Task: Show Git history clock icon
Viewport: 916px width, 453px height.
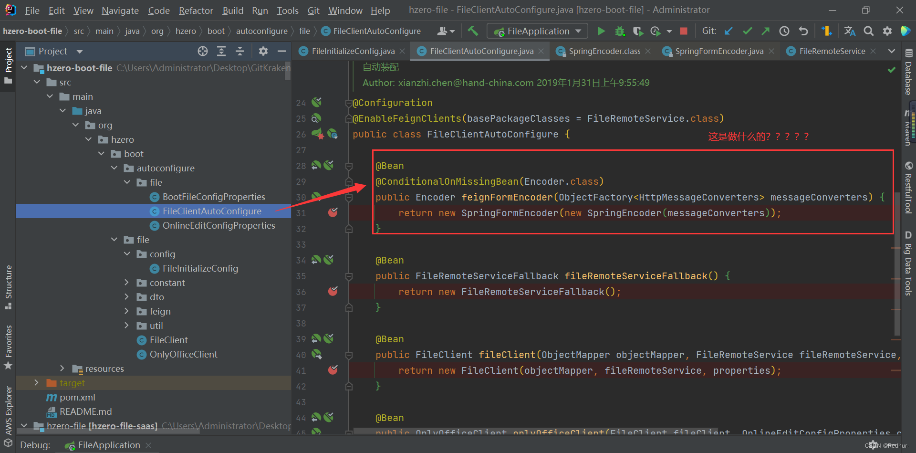Action: click(x=784, y=31)
